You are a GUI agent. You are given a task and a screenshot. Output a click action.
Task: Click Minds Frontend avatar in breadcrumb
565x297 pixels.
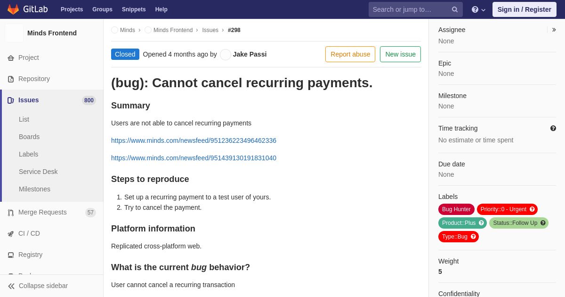tap(148, 30)
